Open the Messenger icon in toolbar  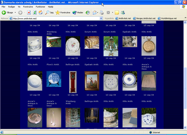coord(123,13)
